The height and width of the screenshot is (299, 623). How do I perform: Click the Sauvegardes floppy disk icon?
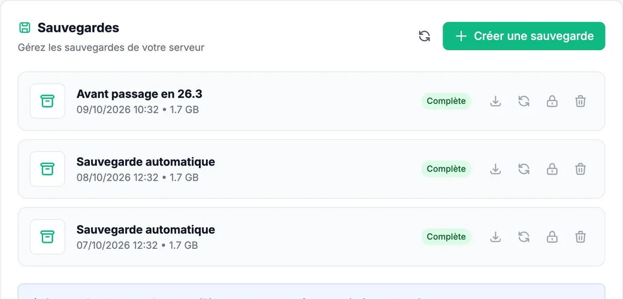pos(25,28)
